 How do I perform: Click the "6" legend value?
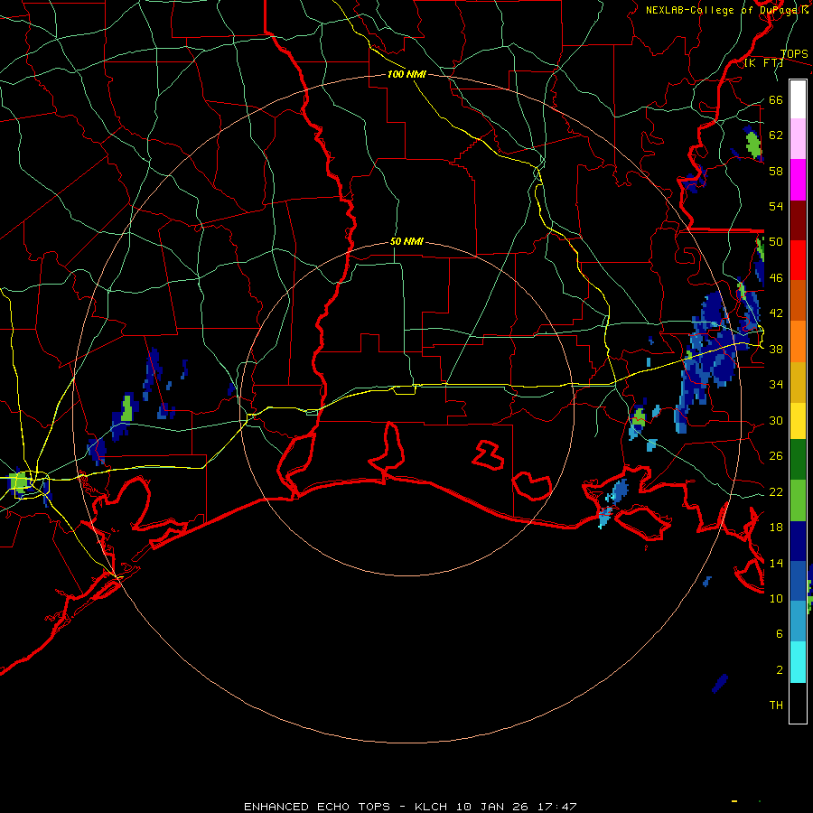click(780, 634)
